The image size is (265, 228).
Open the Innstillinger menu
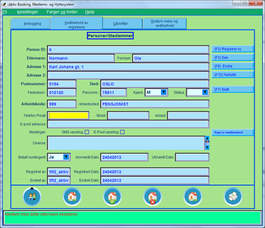pos(28,12)
